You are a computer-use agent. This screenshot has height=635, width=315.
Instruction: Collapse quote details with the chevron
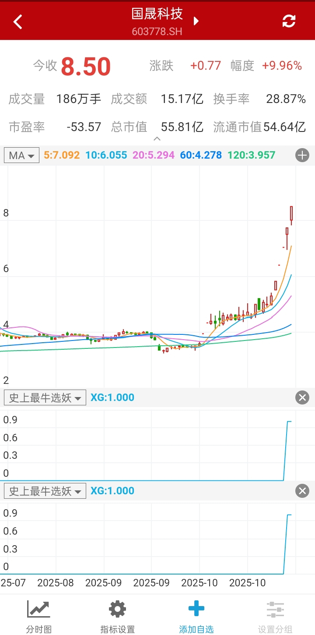click(157, 139)
